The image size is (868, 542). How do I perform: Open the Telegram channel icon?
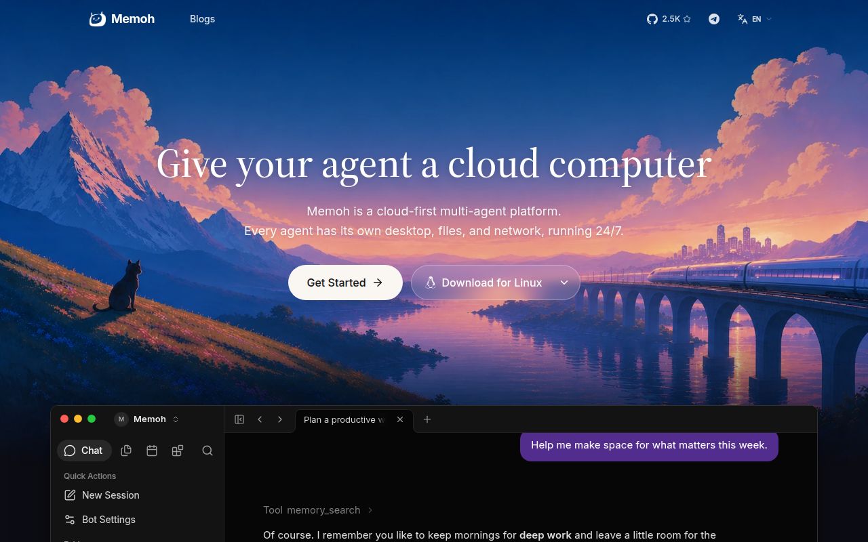tap(714, 19)
